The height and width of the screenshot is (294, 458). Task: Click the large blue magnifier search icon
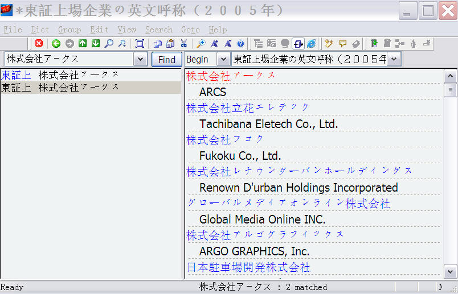(x=109, y=44)
